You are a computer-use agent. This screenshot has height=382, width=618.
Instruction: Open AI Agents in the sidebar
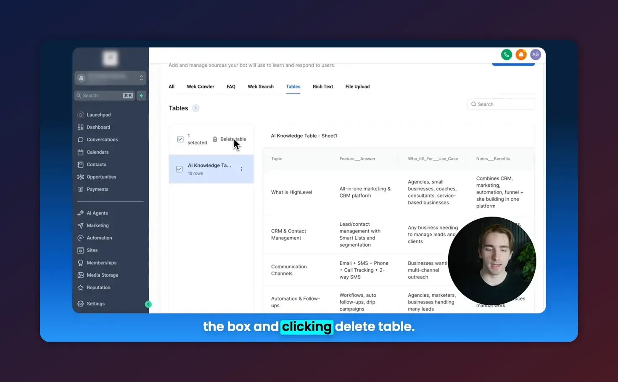pyautogui.click(x=97, y=213)
